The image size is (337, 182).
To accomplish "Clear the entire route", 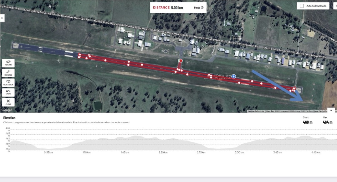I will point(8,102).
